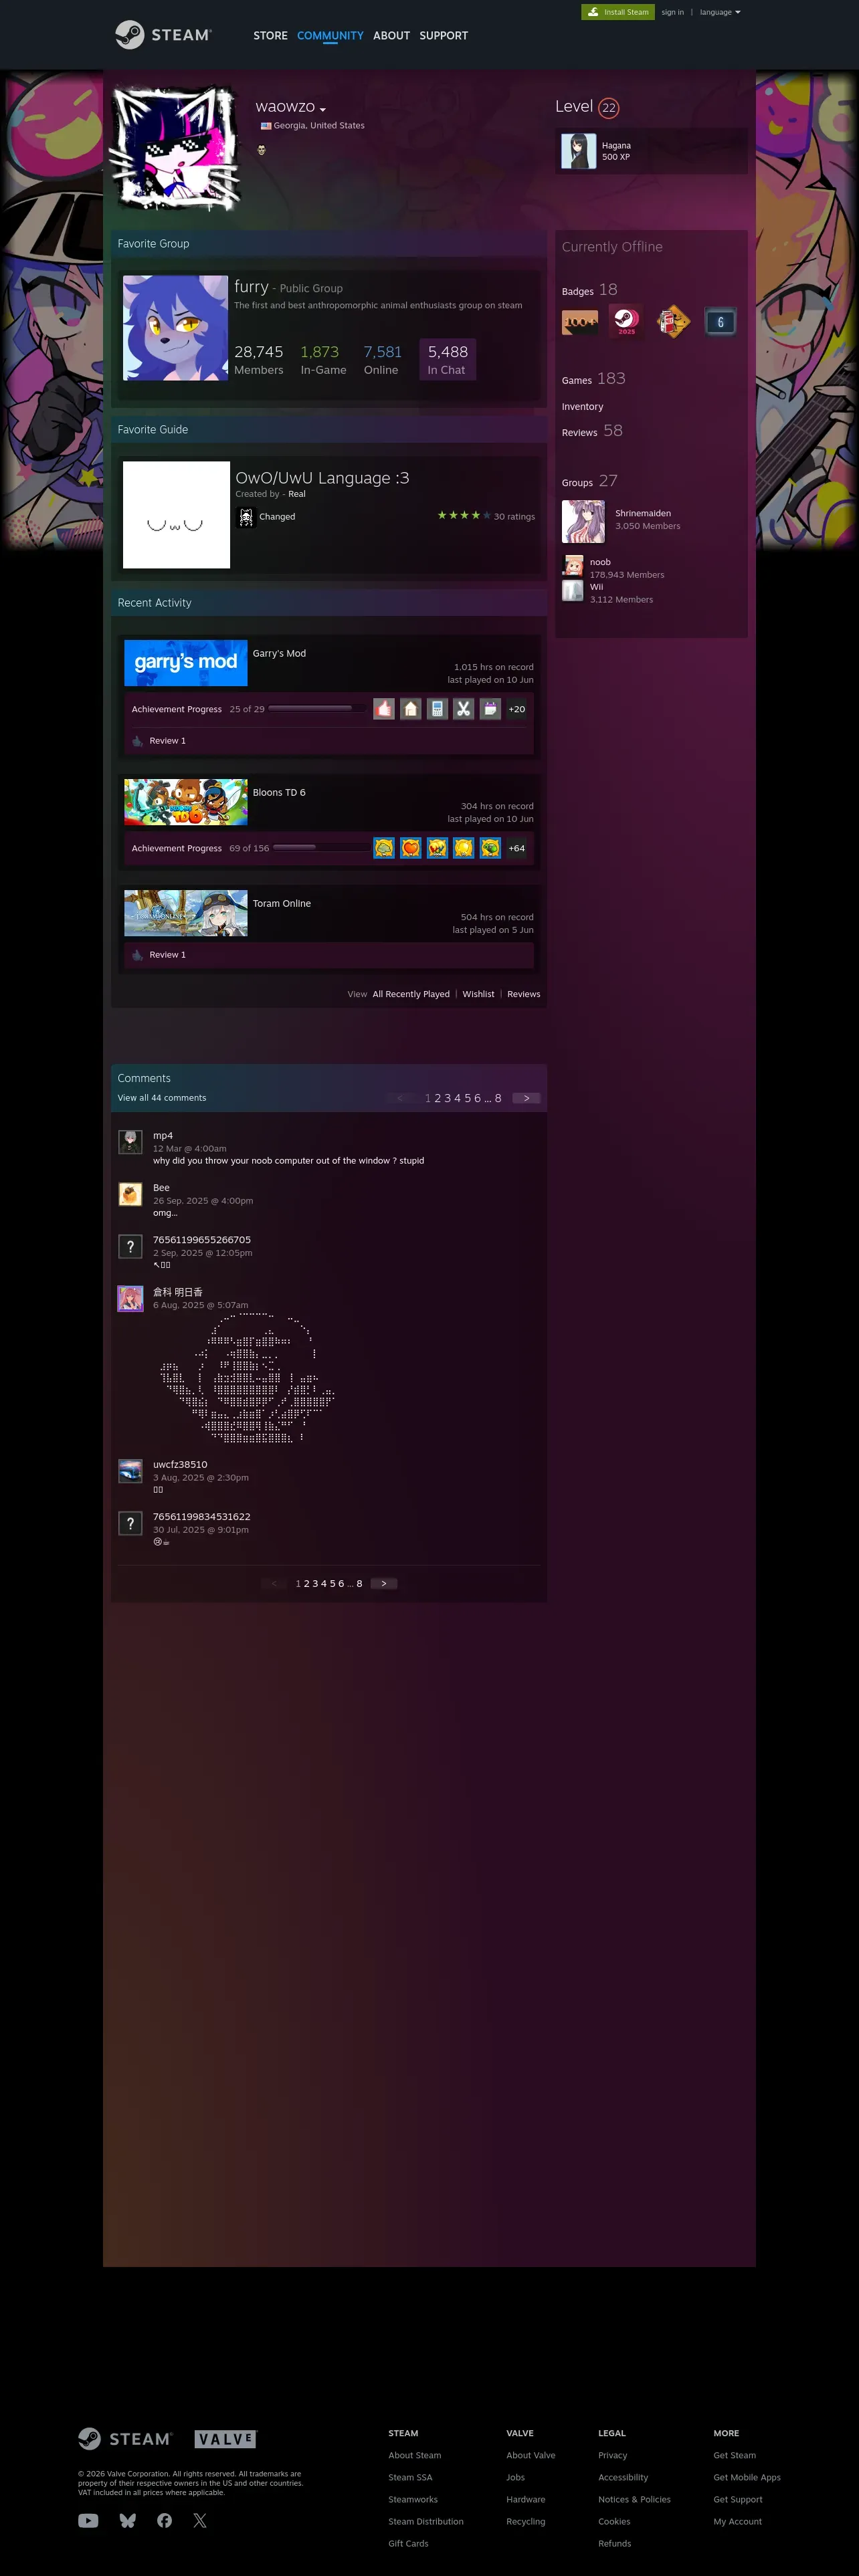
Task: Click the calendar Garry's Mod achievement icon
Action: coord(490,709)
